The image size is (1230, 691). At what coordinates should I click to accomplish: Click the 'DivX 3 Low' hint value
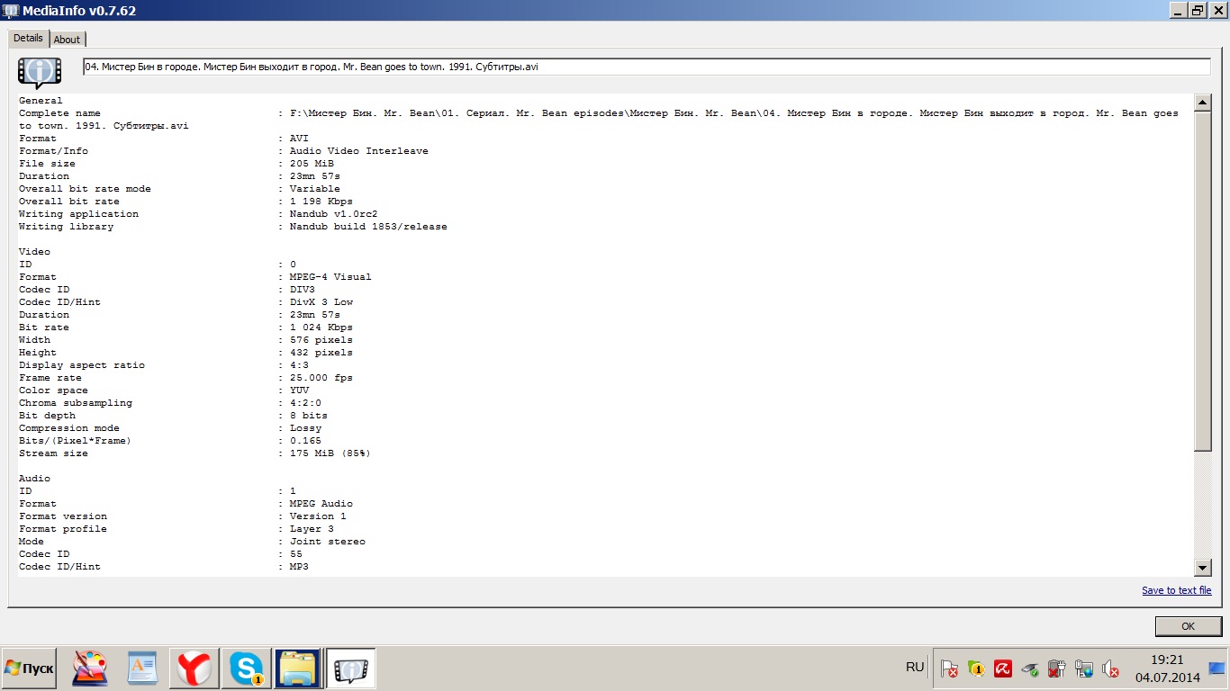[x=321, y=302]
